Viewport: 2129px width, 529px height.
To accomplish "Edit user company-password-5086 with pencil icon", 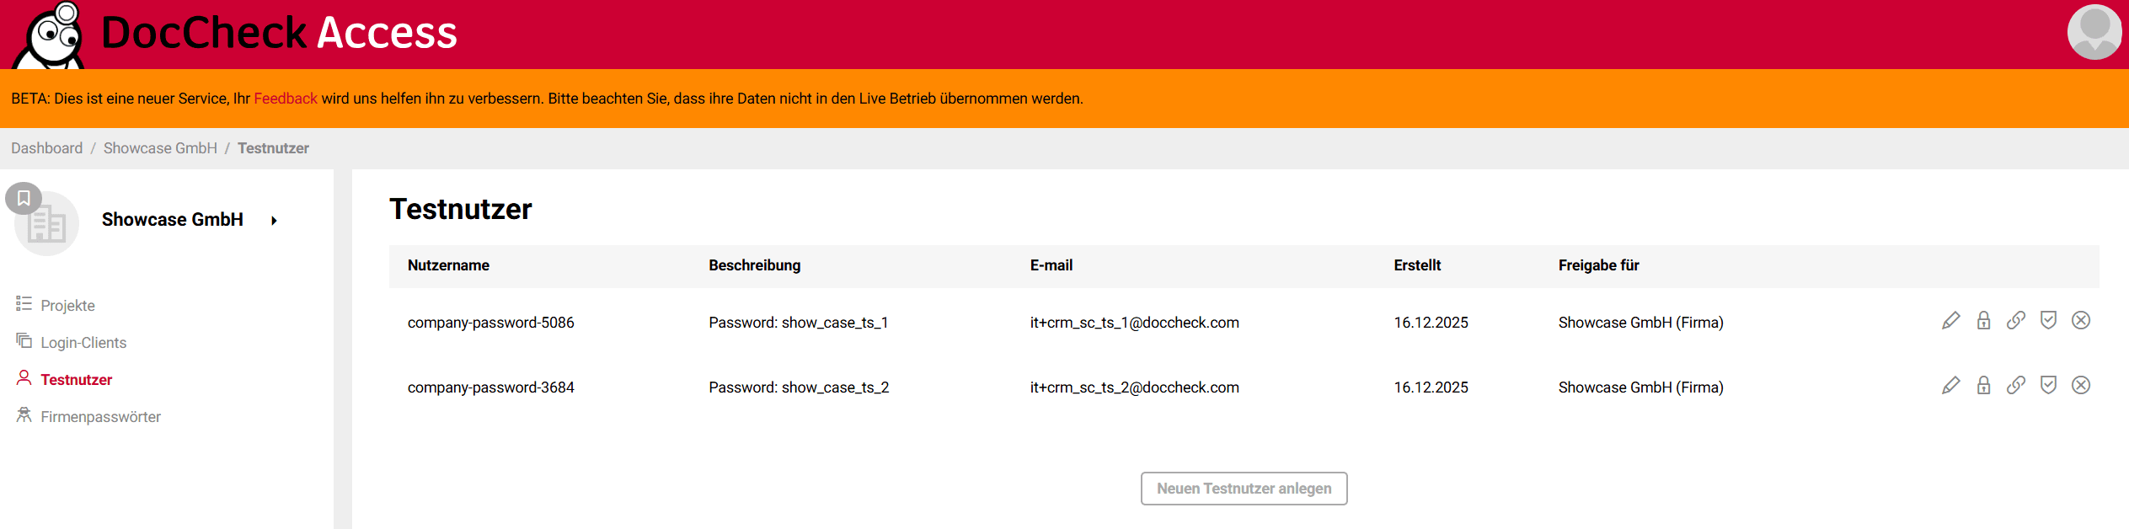I will 1950,320.
